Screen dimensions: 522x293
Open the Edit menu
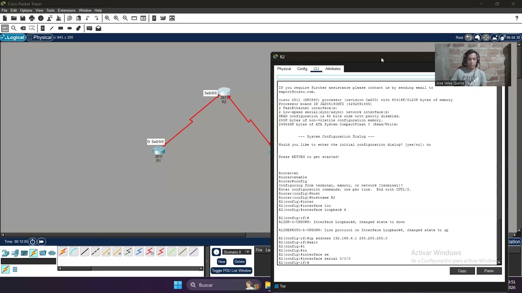coord(13,10)
